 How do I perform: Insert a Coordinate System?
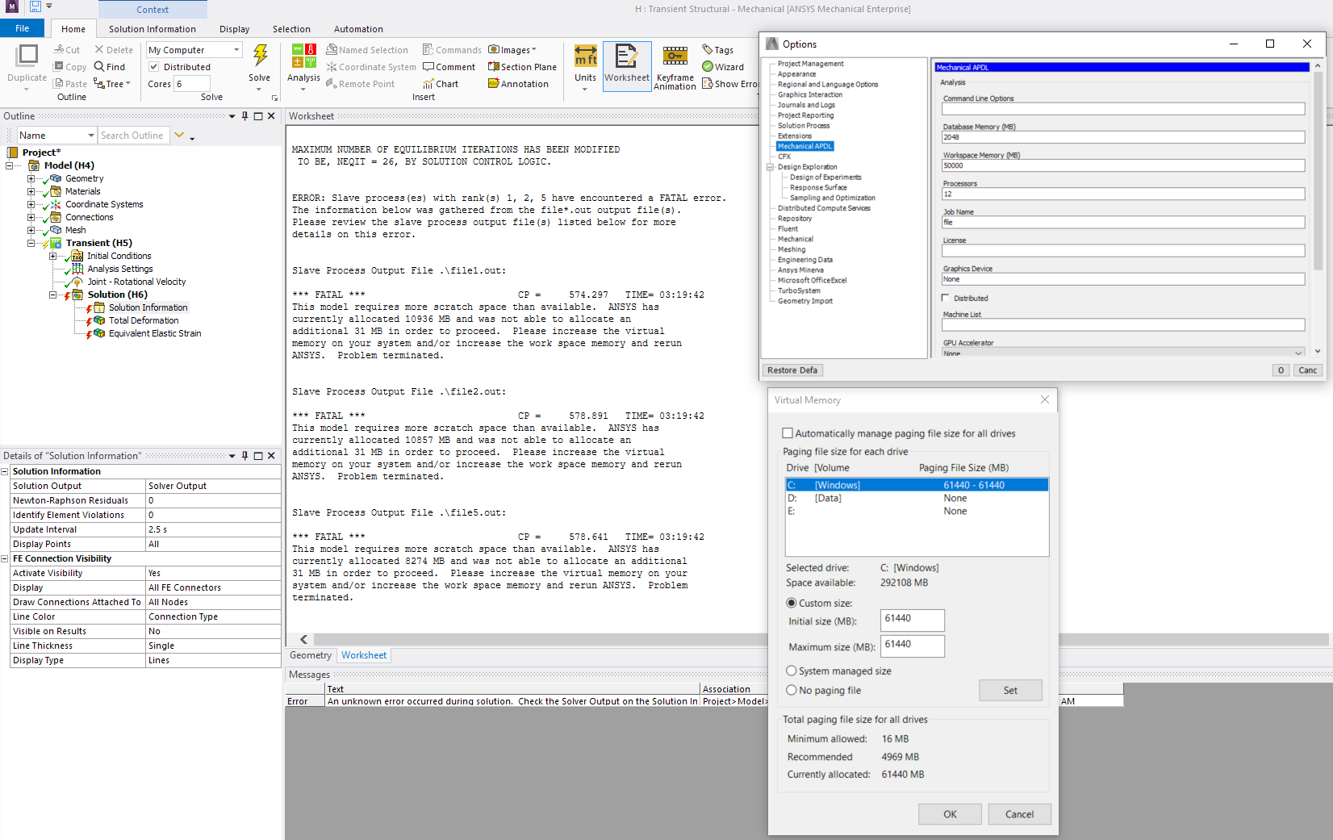[371, 67]
